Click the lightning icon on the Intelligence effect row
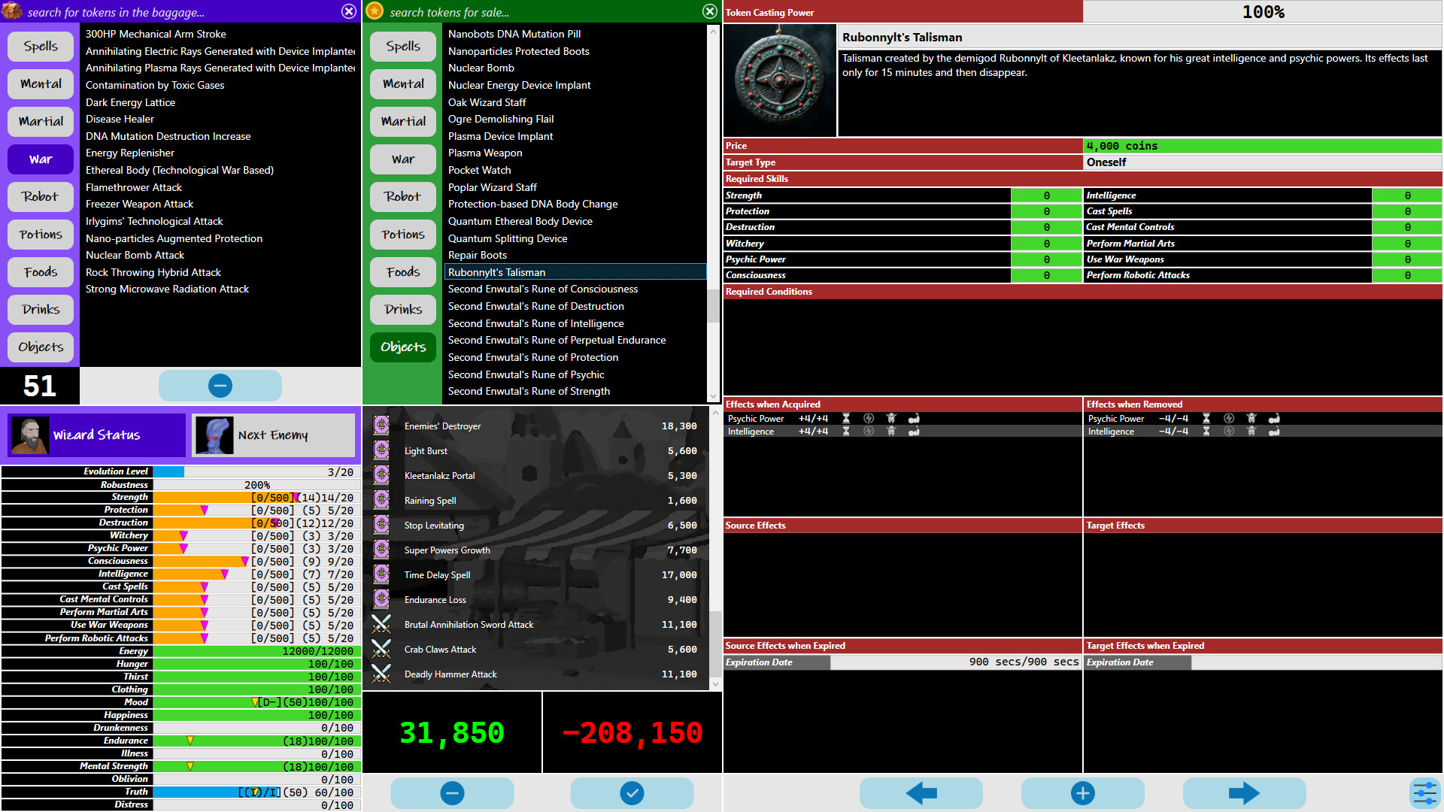 click(869, 432)
